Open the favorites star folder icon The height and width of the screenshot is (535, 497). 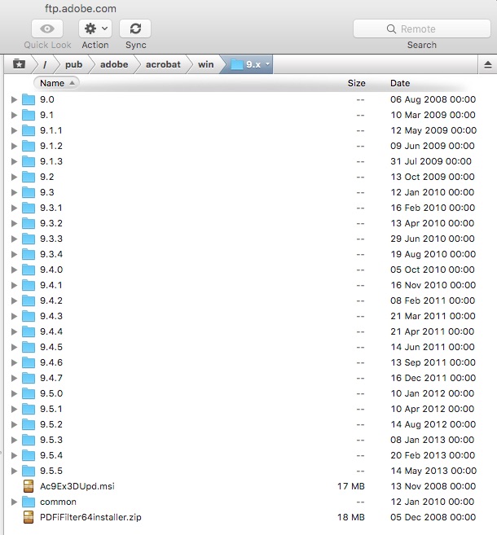(x=19, y=64)
